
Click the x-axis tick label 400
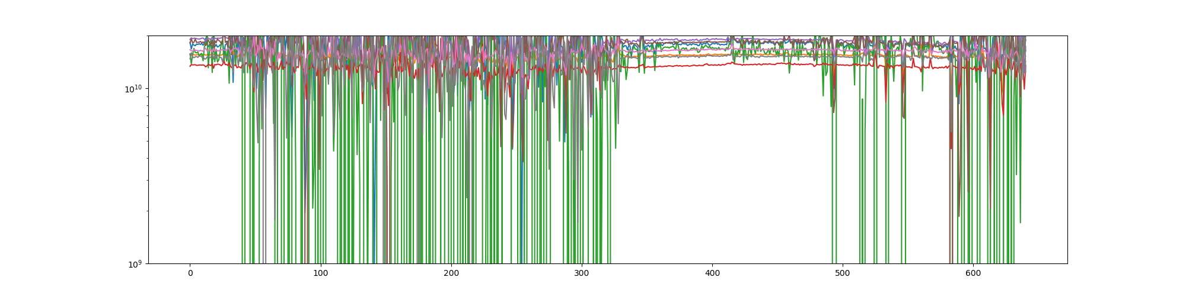point(712,274)
